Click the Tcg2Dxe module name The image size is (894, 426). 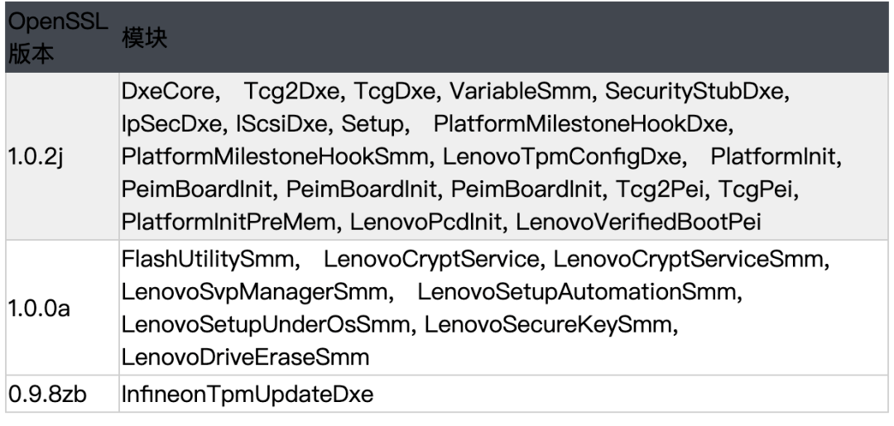(x=291, y=91)
